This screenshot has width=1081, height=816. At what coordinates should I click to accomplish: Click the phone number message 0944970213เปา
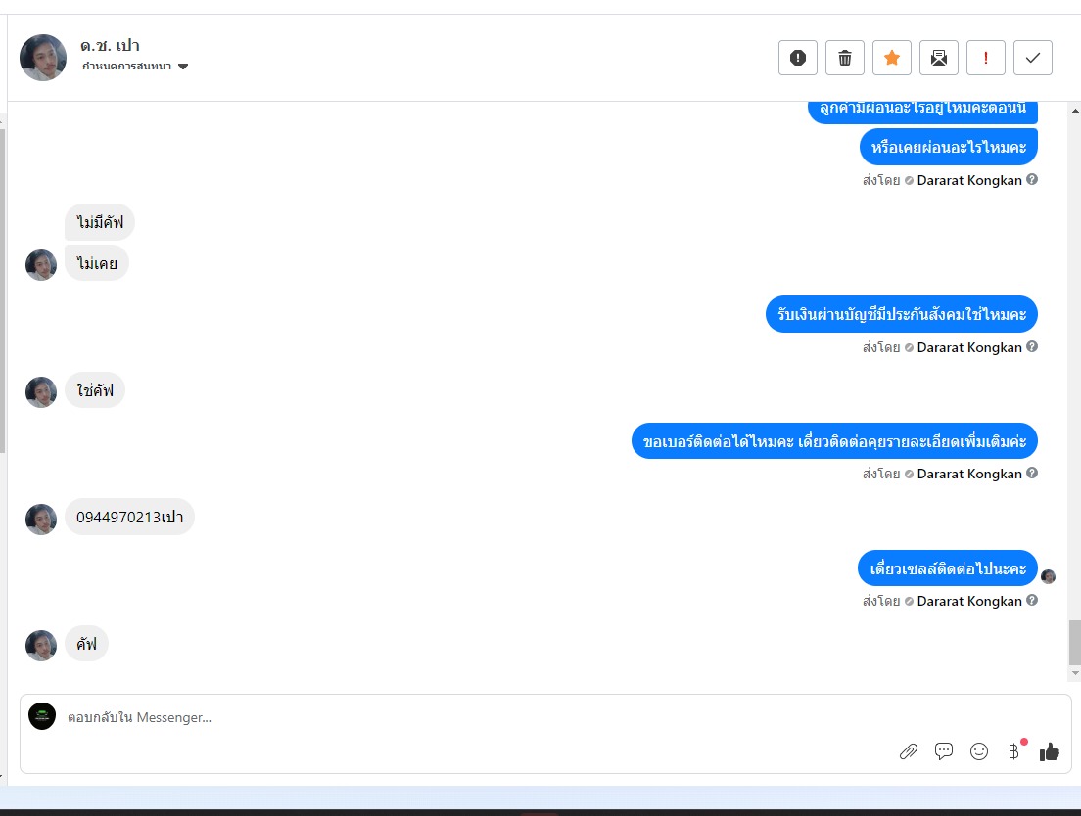click(129, 517)
